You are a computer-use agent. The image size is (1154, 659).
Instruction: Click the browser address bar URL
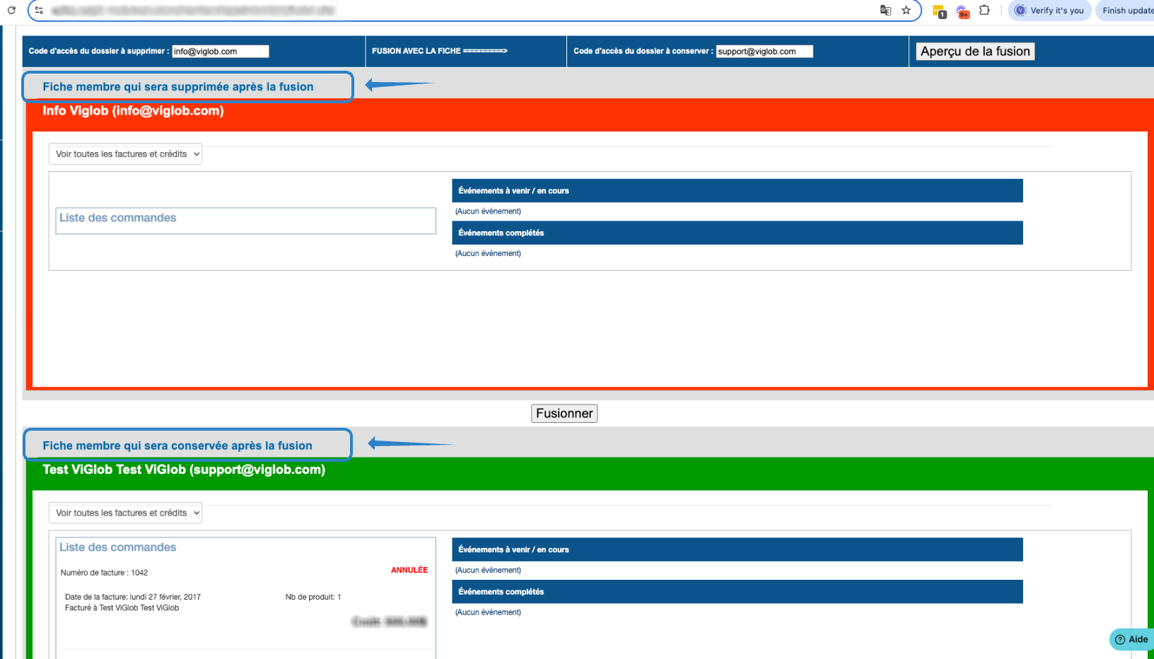[x=192, y=11]
